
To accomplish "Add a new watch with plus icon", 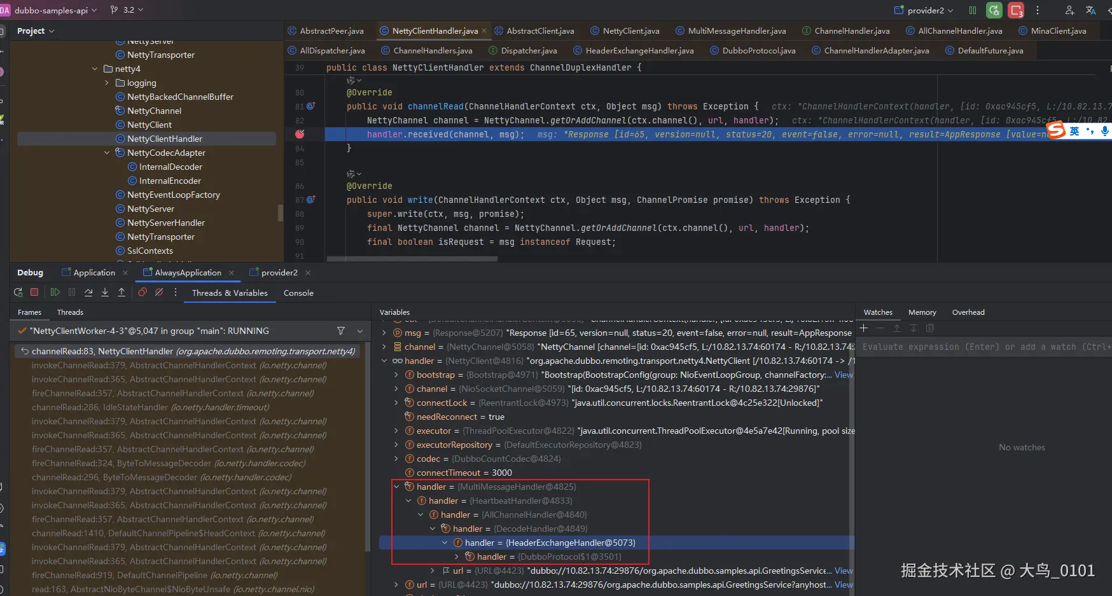I will [864, 328].
